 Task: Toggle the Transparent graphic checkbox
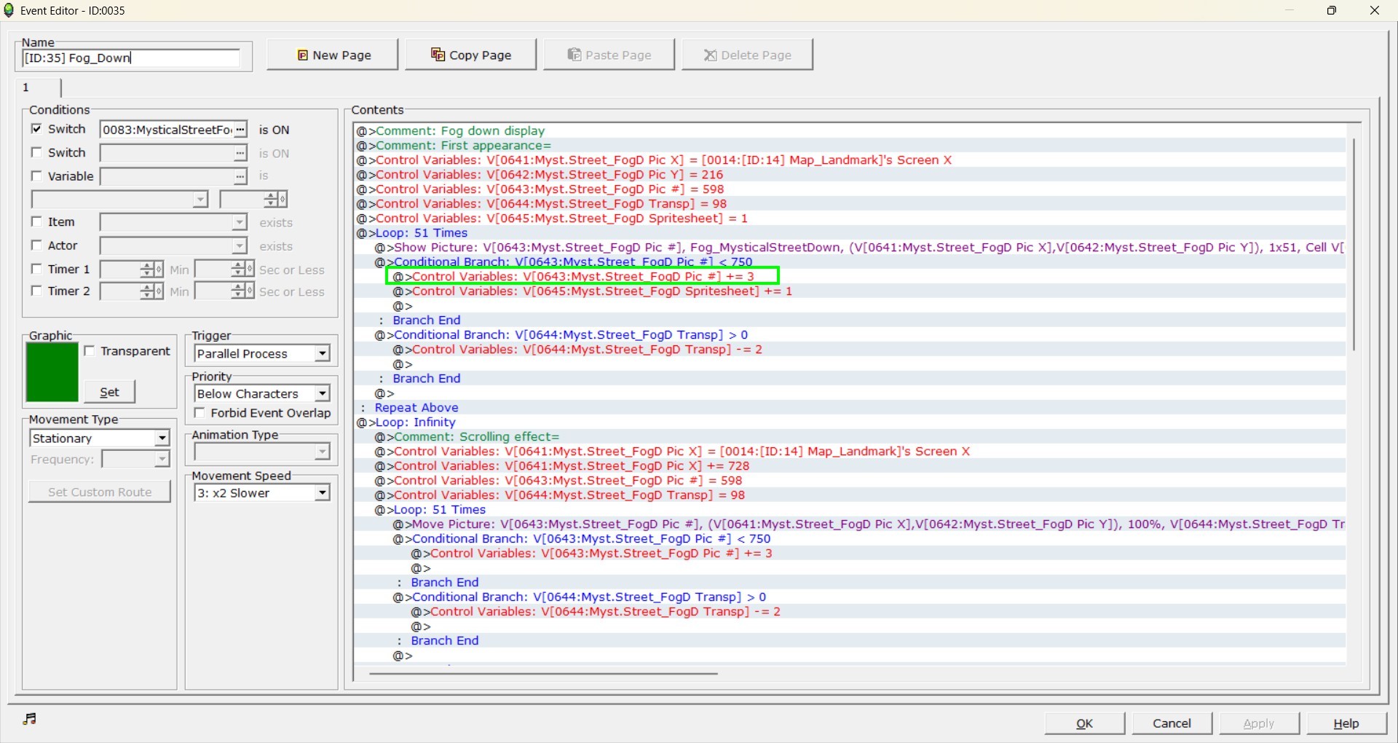pos(90,351)
